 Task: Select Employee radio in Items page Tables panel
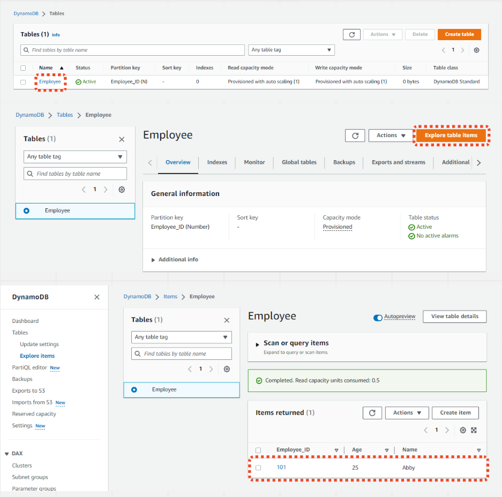tap(134, 389)
